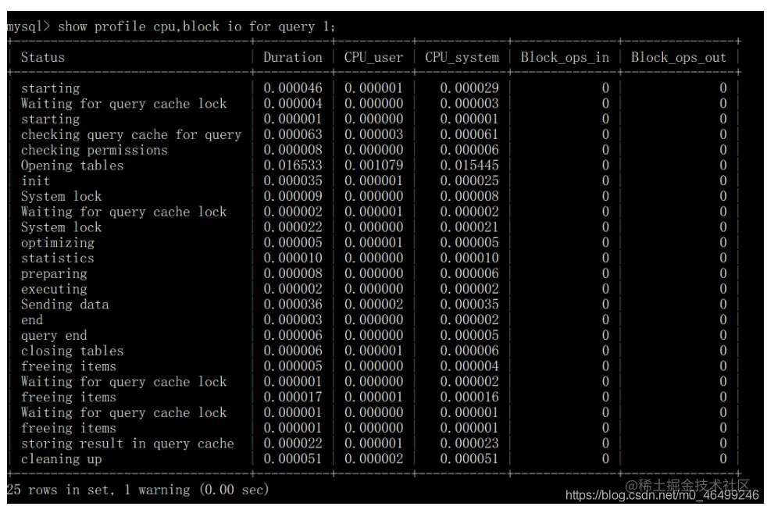Image resolution: width=767 pixels, height=510 pixels.
Task: Click the 'closing tables' status entry
Action: tap(72, 351)
